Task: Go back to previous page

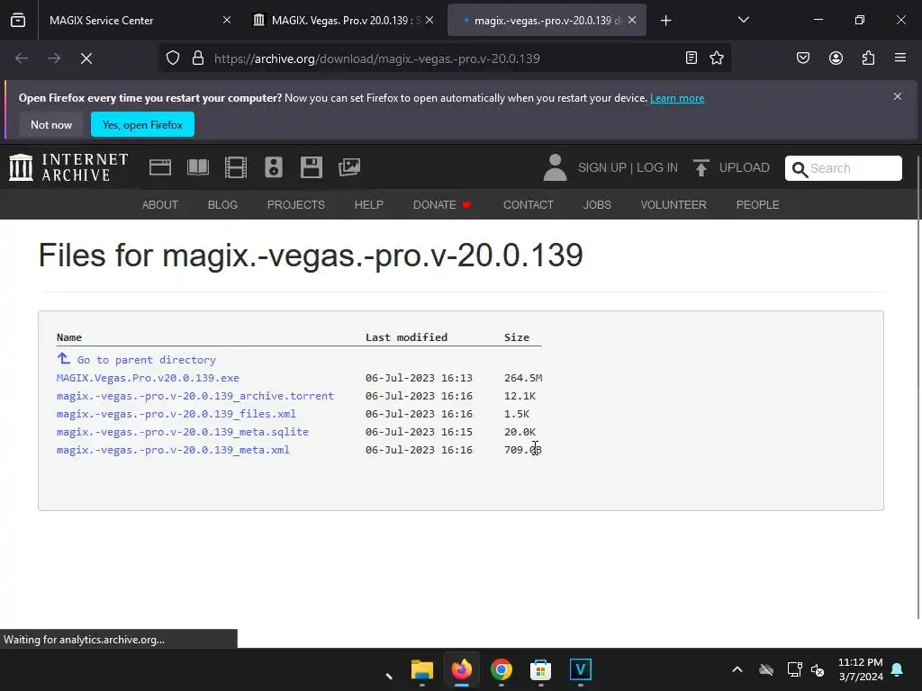Action: coord(22,58)
